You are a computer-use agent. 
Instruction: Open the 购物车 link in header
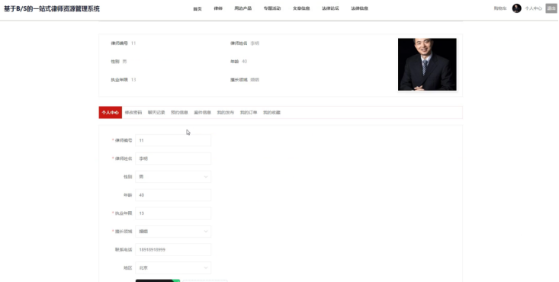coord(500,8)
